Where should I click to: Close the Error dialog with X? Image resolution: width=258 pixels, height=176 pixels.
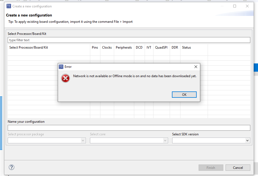[x=196, y=67]
